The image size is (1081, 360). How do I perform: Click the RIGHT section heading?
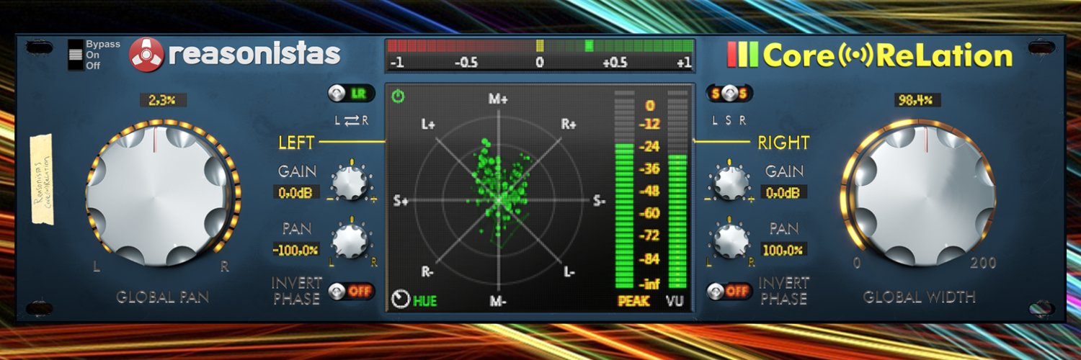[783, 143]
